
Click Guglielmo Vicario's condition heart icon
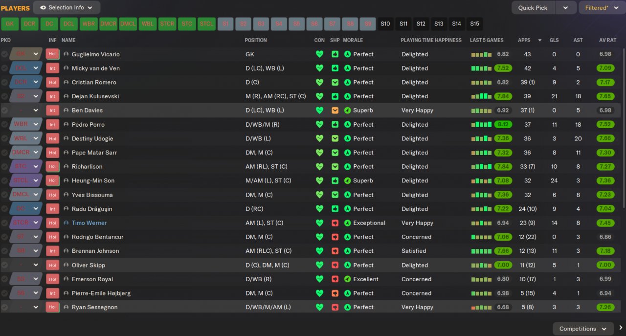(319, 54)
